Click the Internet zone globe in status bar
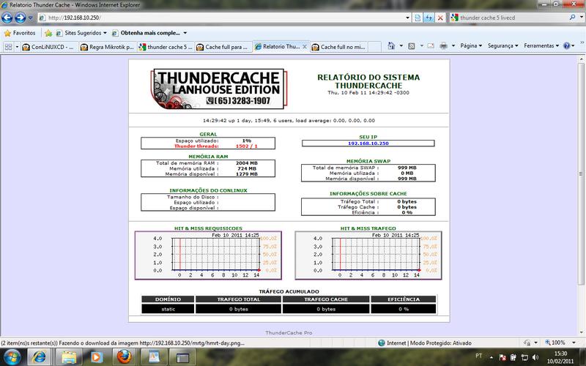The image size is (586, 366). [381, 343]
